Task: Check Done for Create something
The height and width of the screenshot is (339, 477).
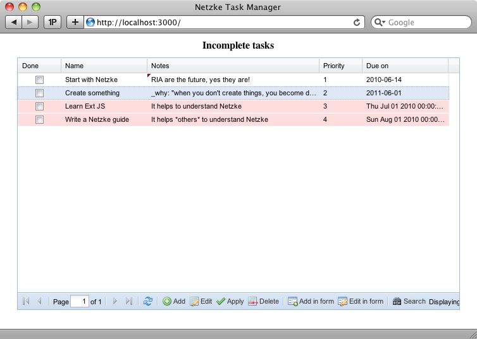Action: pos(40,93)
